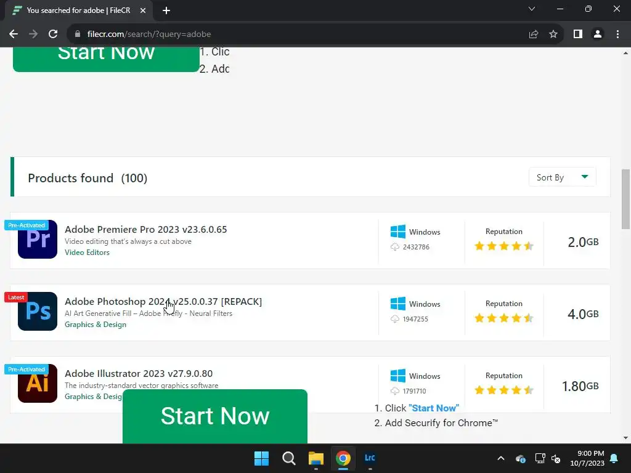This screenshot has height=473, width=631.
Task: Click the bottom Start Now ad button
Action: [x=215, y=416]
